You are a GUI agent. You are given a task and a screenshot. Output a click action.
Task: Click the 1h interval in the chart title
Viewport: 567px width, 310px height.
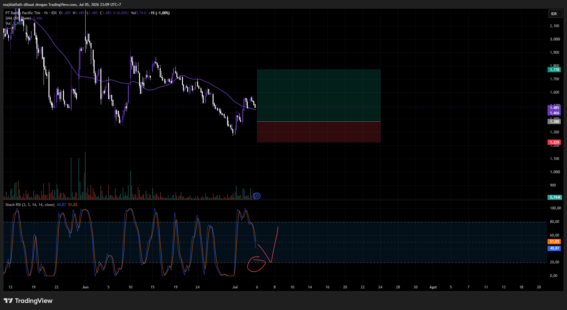(46, 13)
